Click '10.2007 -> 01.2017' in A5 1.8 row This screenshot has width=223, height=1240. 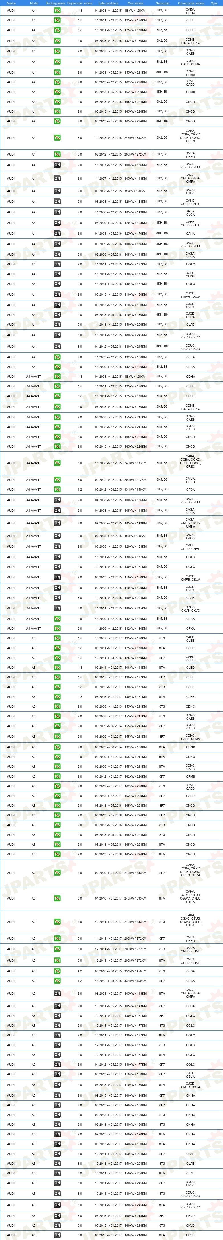click(108, 639)
